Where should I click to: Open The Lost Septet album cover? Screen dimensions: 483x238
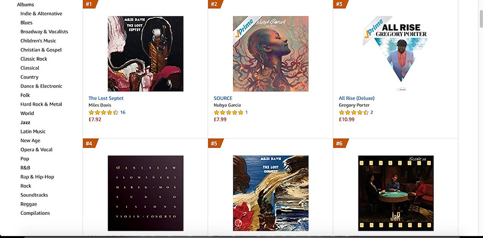tap(145, 54)
